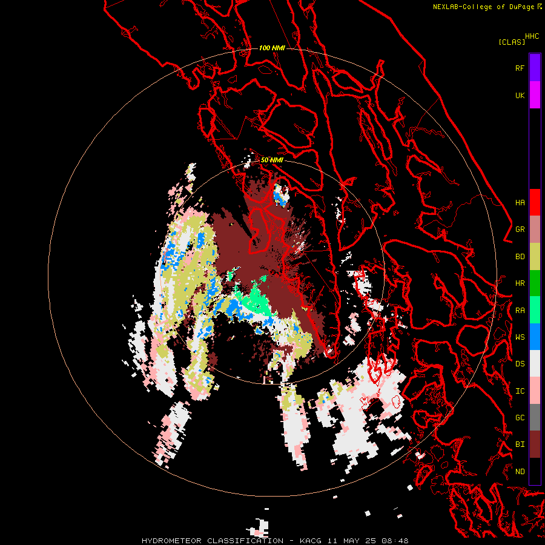Select the GR dusty-pink legend swatch
Image resolution: width=545 pixels, height=545 pixels.
point(535,229)
